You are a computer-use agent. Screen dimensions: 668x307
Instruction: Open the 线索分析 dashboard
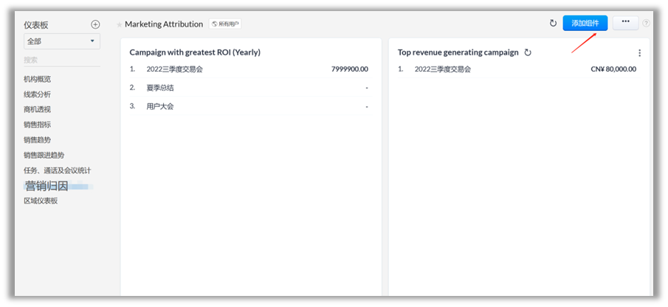(x=37, y=94)
